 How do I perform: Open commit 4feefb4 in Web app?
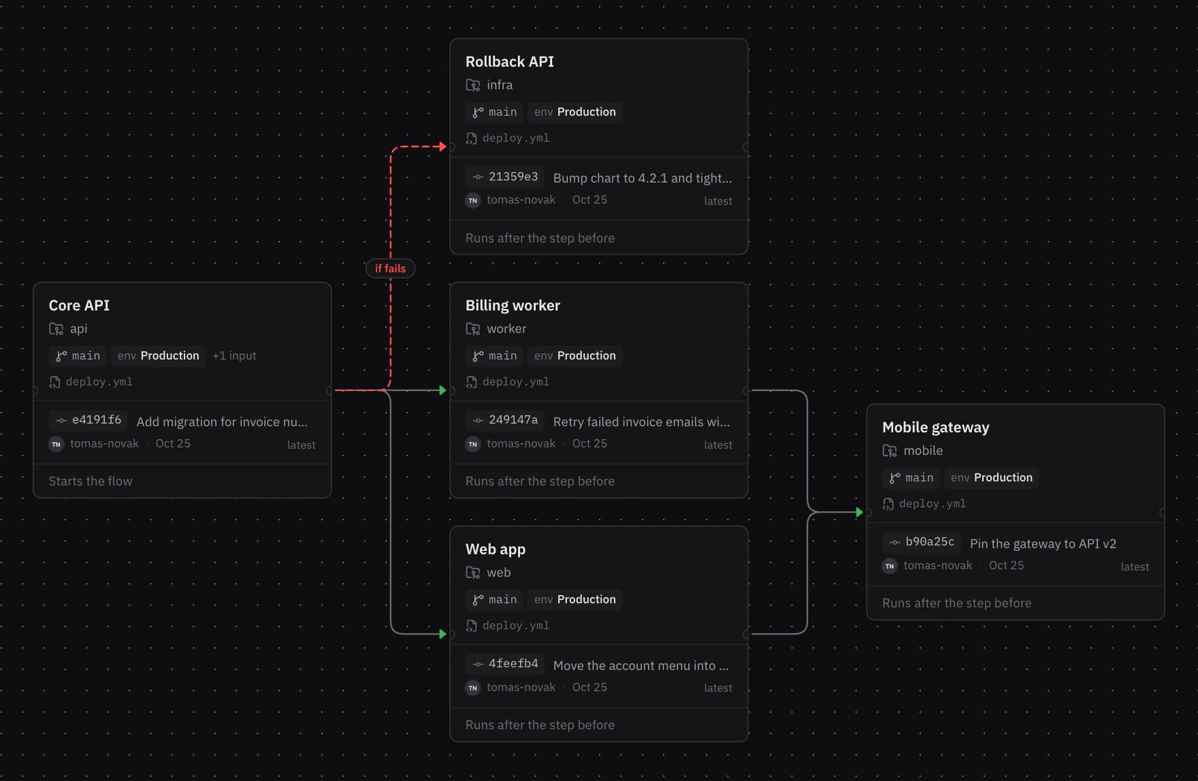coord(505,664)
